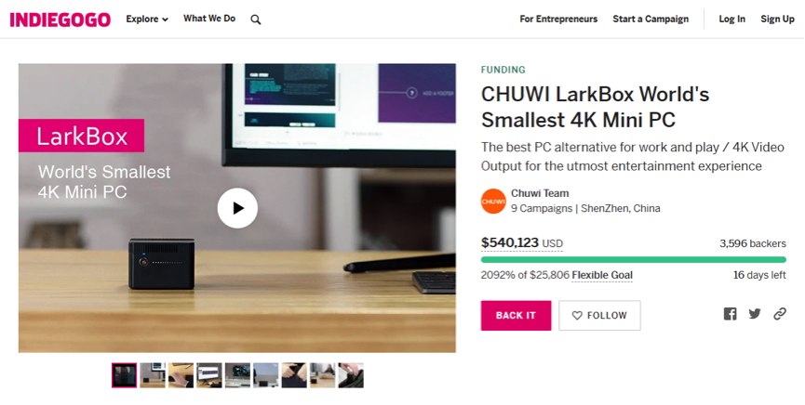Open the Log In link
Image resolution: width=805 pixels, height=405 pixels.
pos(732,19)
